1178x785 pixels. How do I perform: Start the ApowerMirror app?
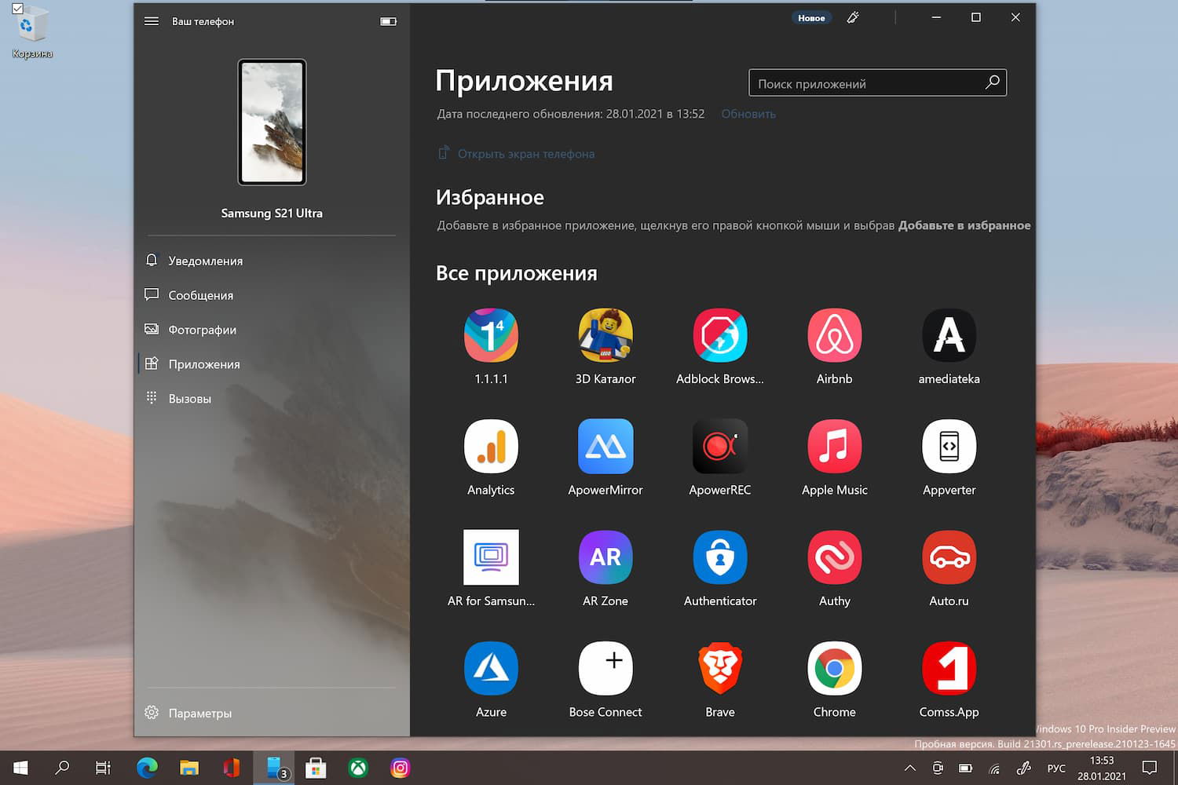(x=605, y=446)
